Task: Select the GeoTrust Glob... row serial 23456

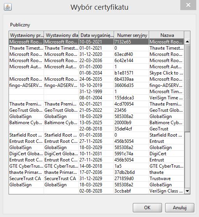Action: click(x=96, y=110)
